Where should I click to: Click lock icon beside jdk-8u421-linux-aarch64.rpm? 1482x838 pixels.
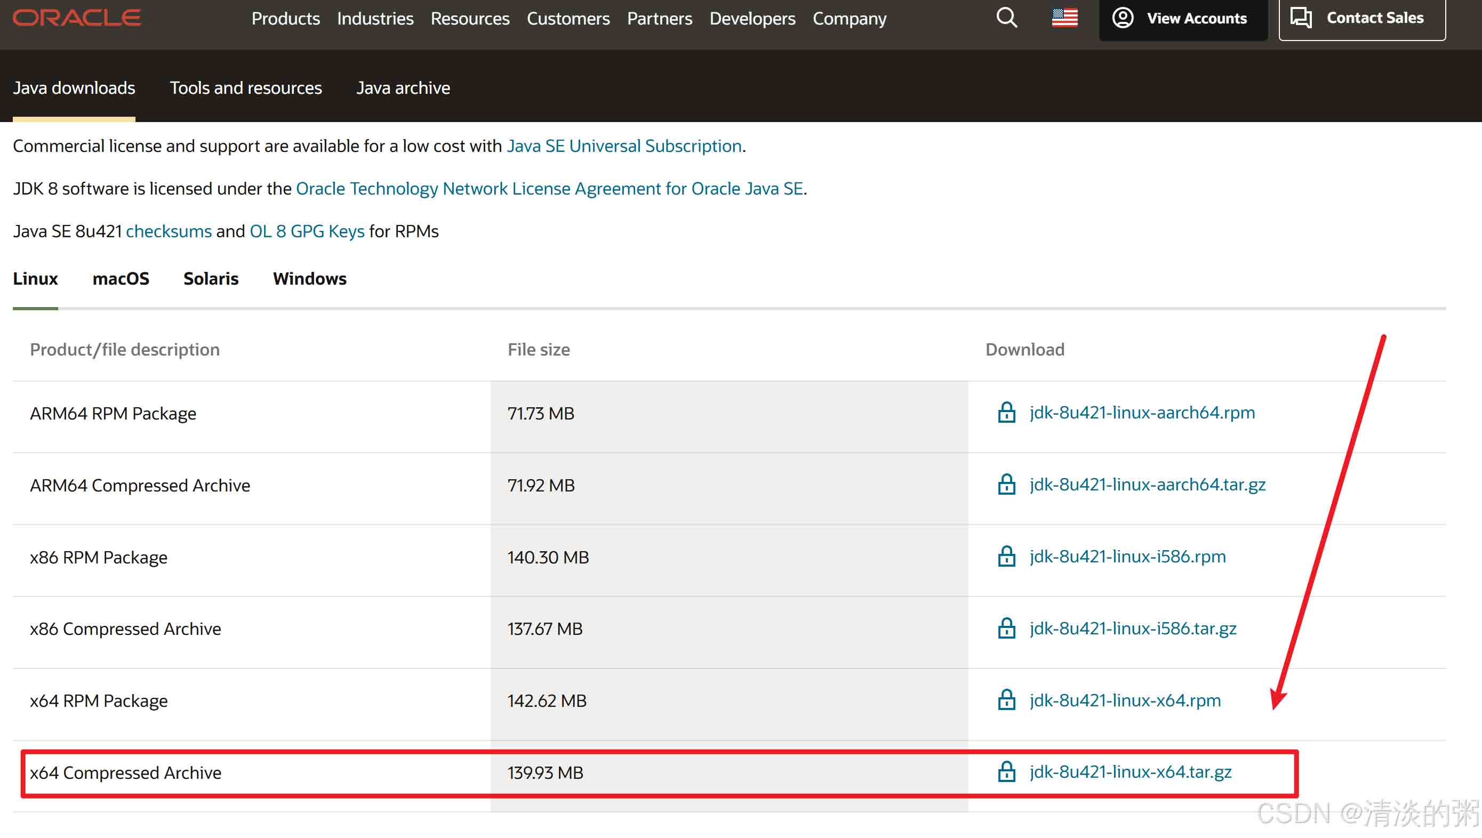click(1006, 413)
